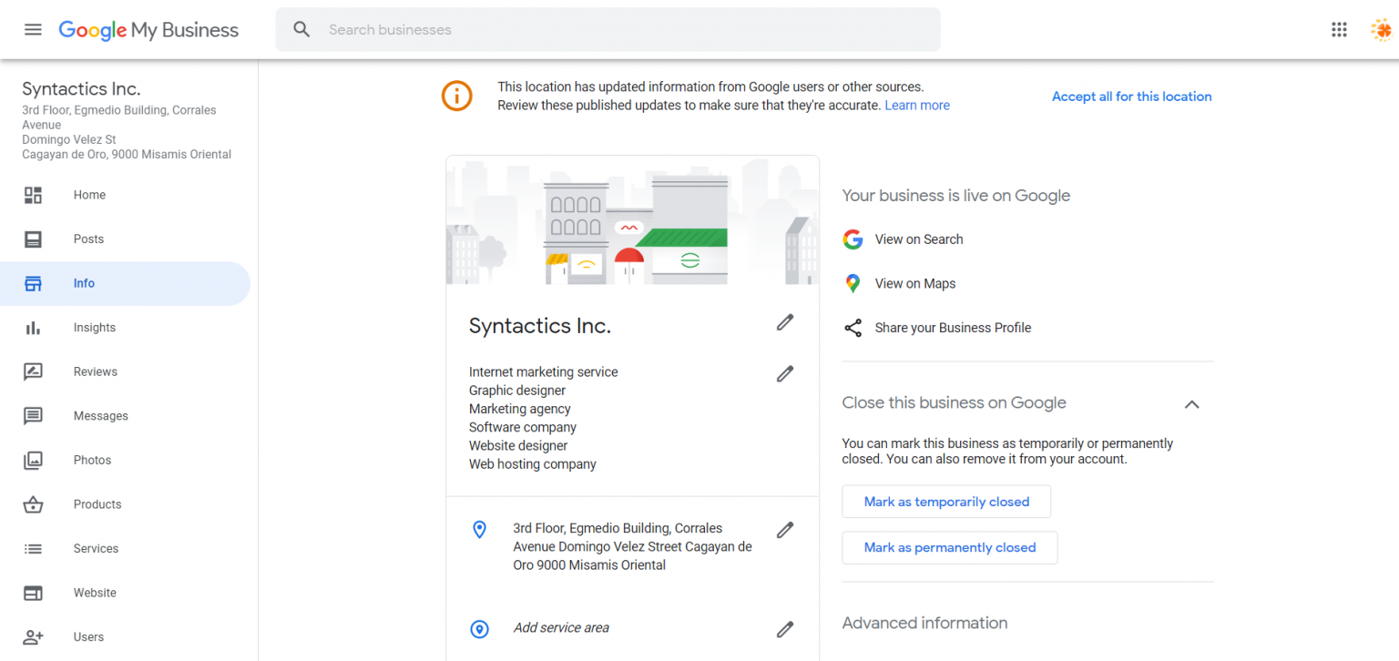Viewport: 1399px width, 661px height.
Task: Select the Info menu item
Action: (x=125, y=283)
